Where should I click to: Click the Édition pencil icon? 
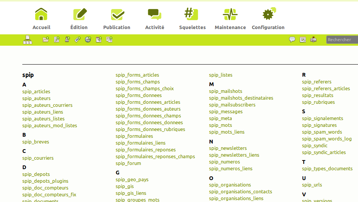coord(80,14)
